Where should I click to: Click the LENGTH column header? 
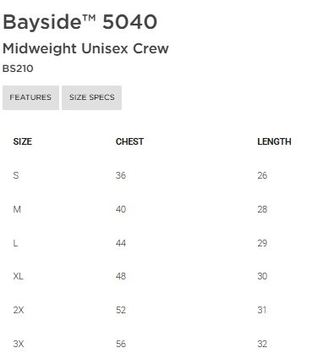pos(274,141)
